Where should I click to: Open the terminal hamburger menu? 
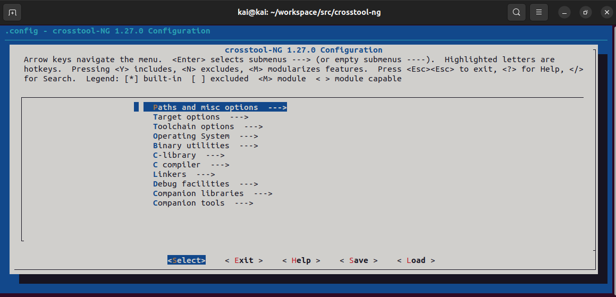tap(538, 13)
